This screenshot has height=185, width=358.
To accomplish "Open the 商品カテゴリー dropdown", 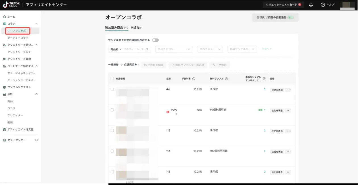I will (x=174, y=49).
